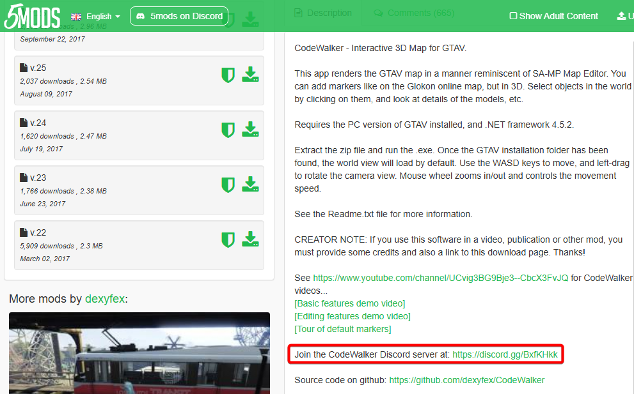View virus scan shield for v.22

228,240
